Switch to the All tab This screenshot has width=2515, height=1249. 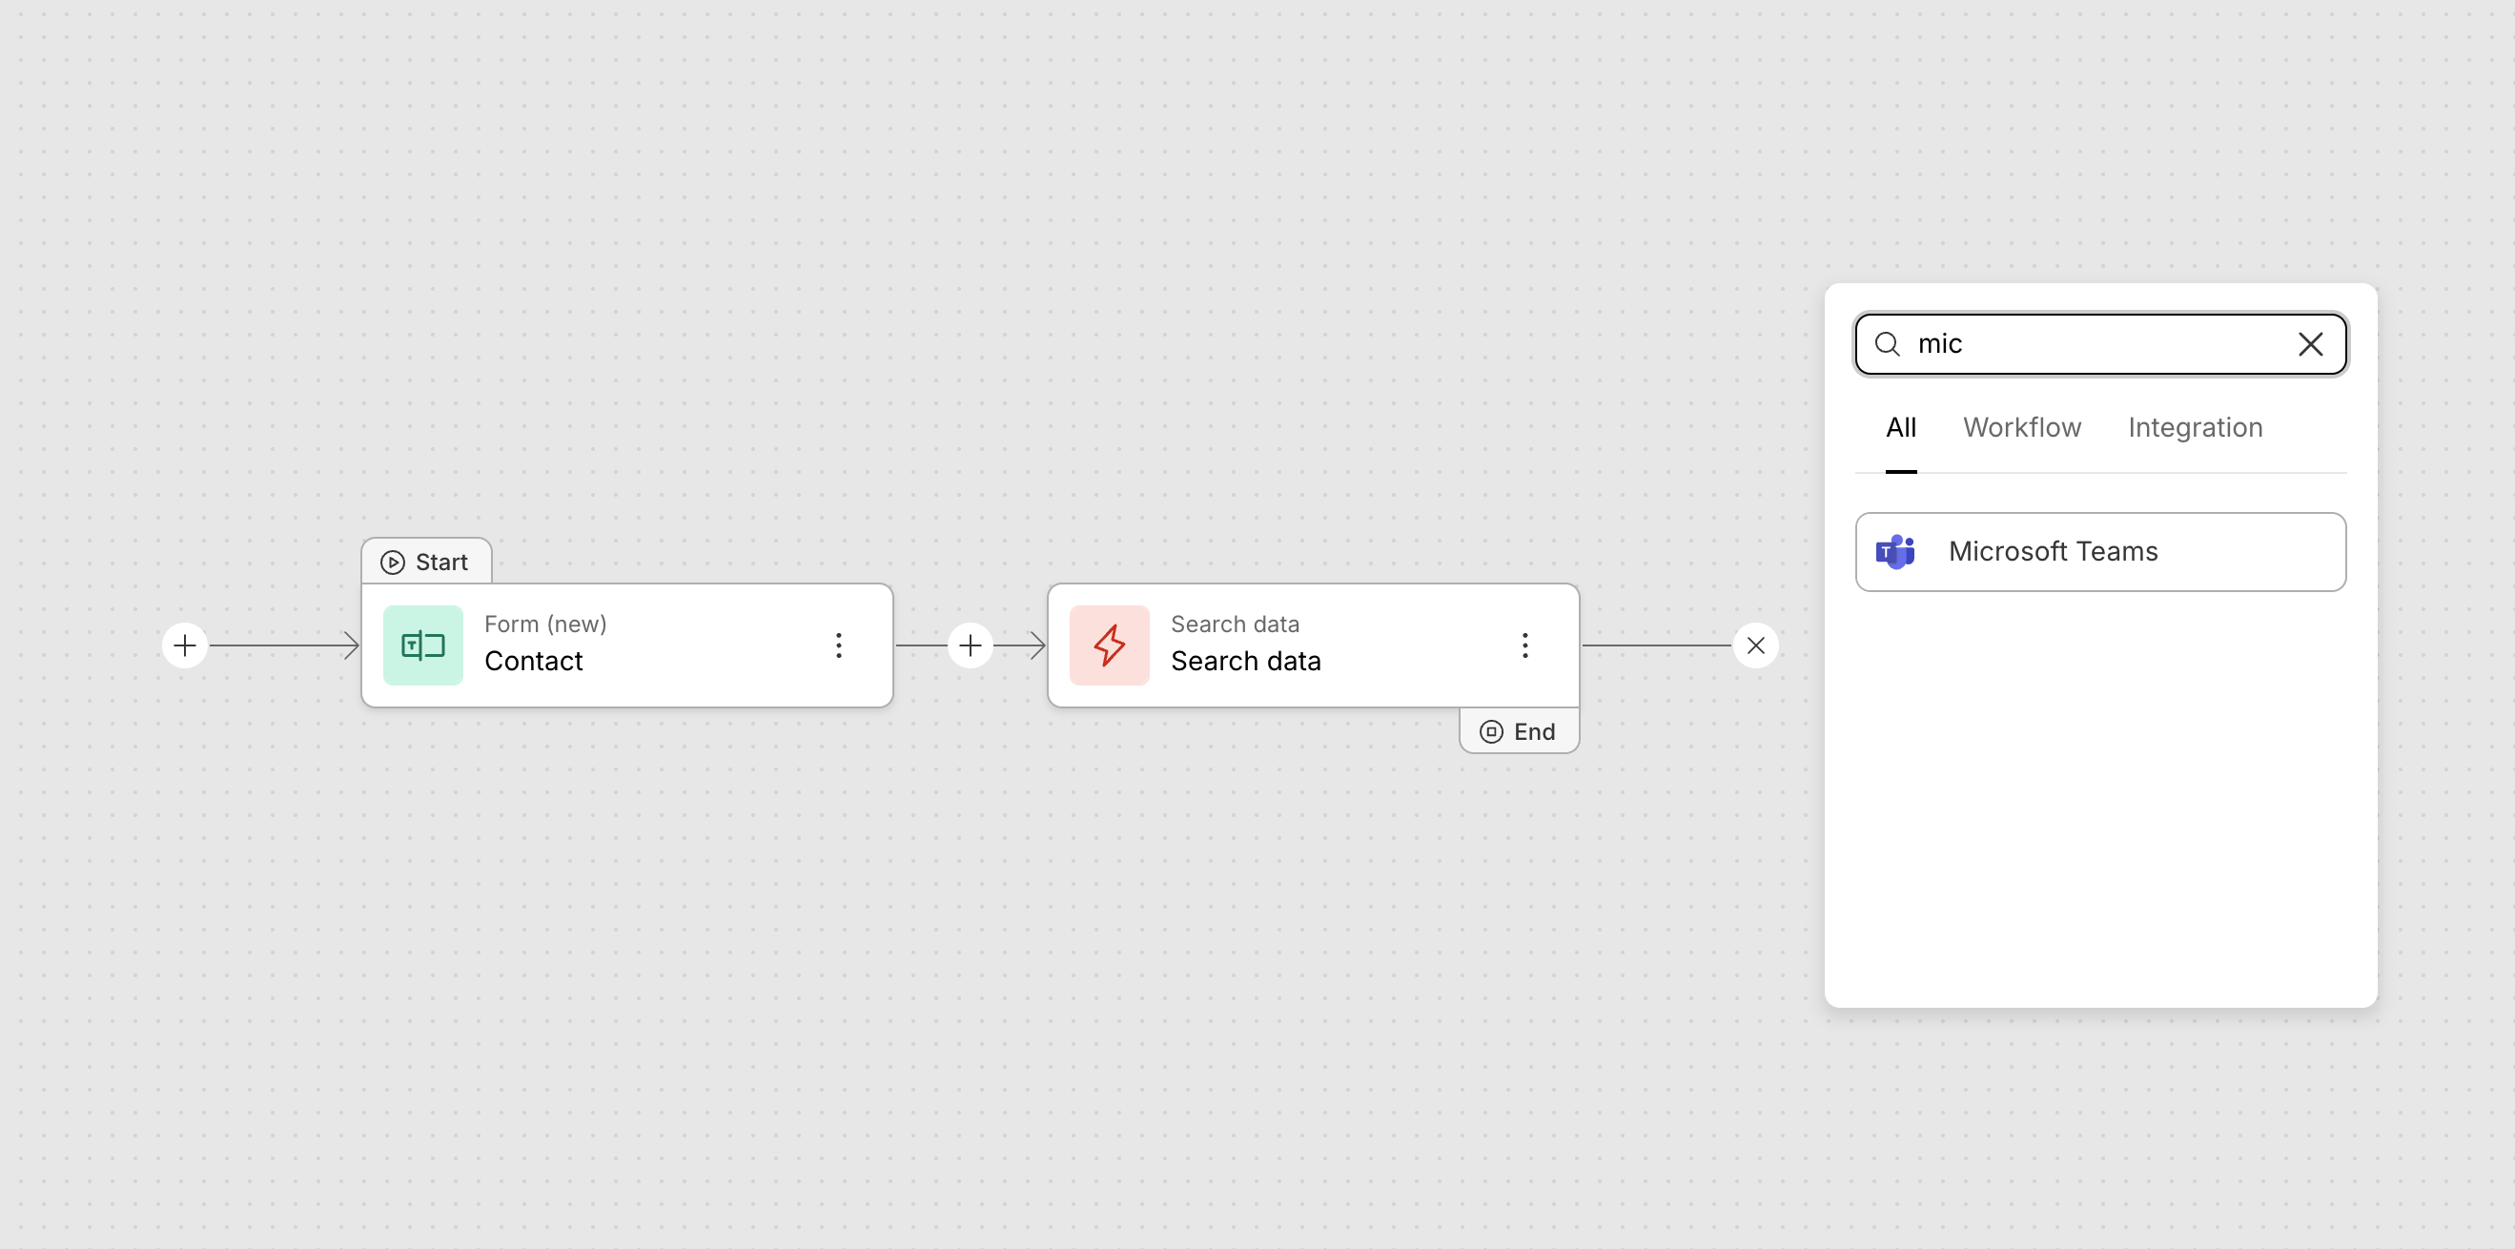[x=1900, y=428]
